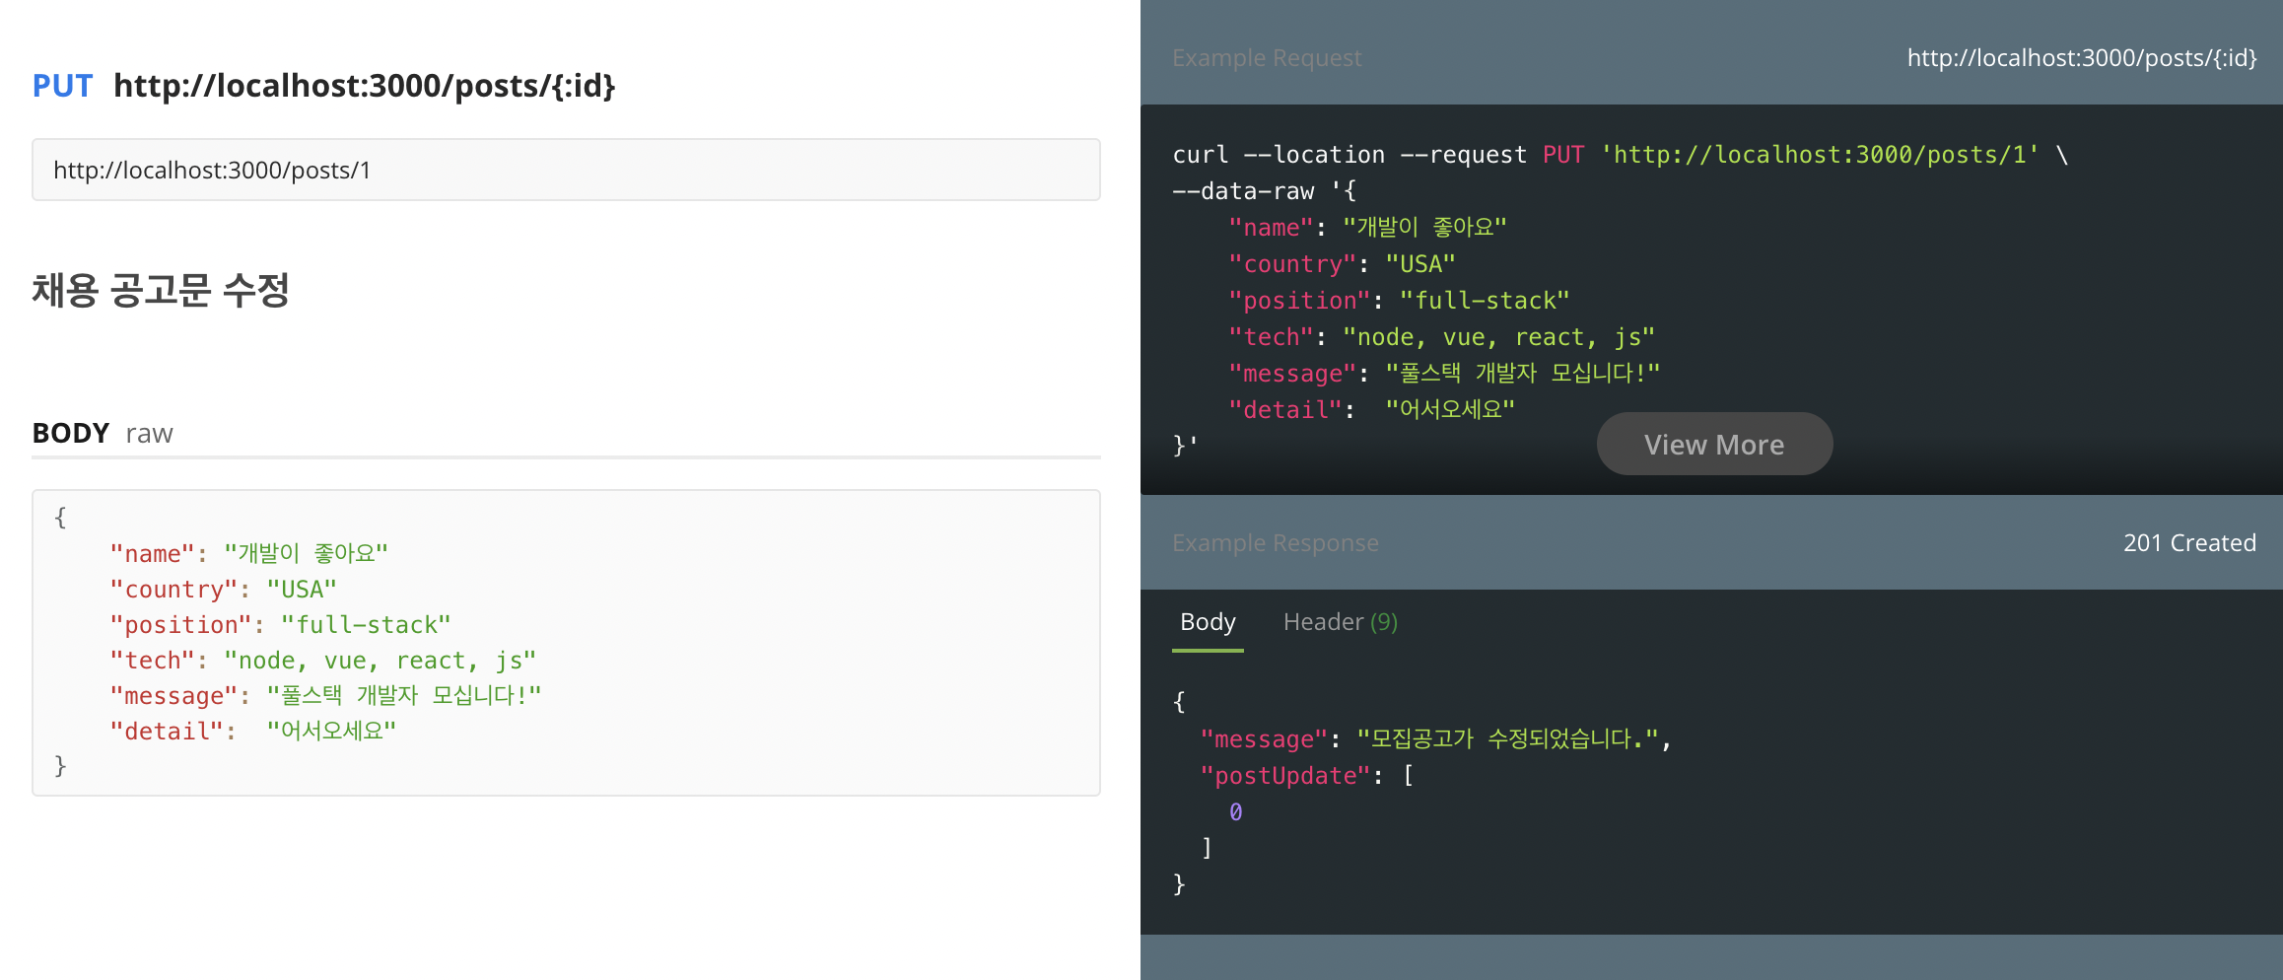The height and width of the screenshot is (980, 2283).
Task: Click the BODY section header
Action: tap(69, 432)
